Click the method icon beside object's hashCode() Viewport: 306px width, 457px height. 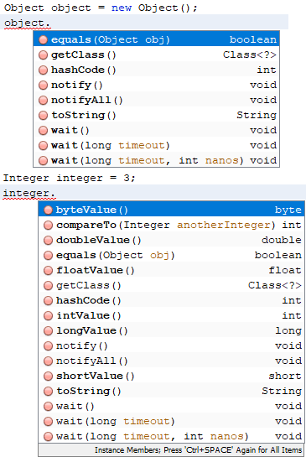[x=43, y=70]
